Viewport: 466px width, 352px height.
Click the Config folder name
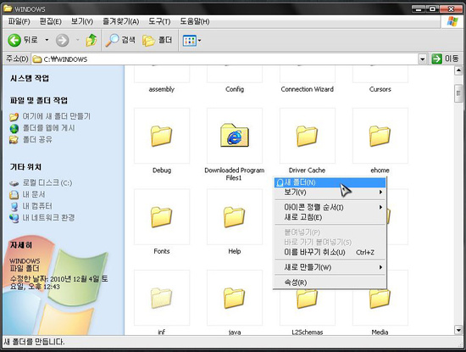[235, 89]
